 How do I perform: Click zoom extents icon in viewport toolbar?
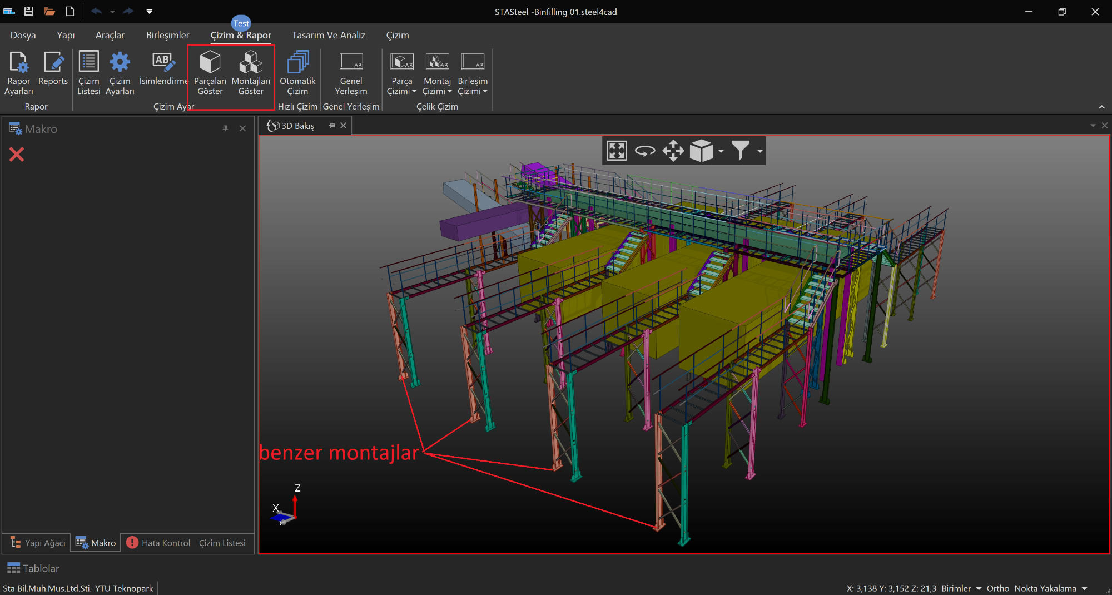pyautogui.click(x=617, y=151)
